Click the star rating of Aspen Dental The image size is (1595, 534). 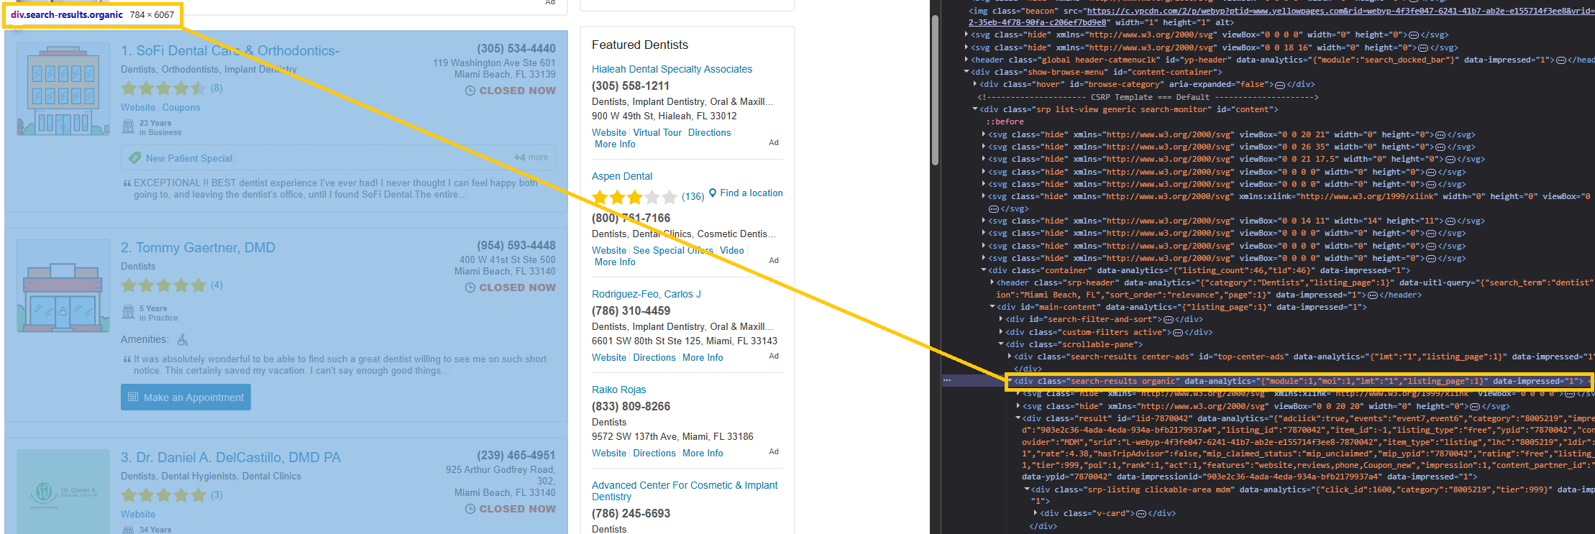tap(634, 197)
